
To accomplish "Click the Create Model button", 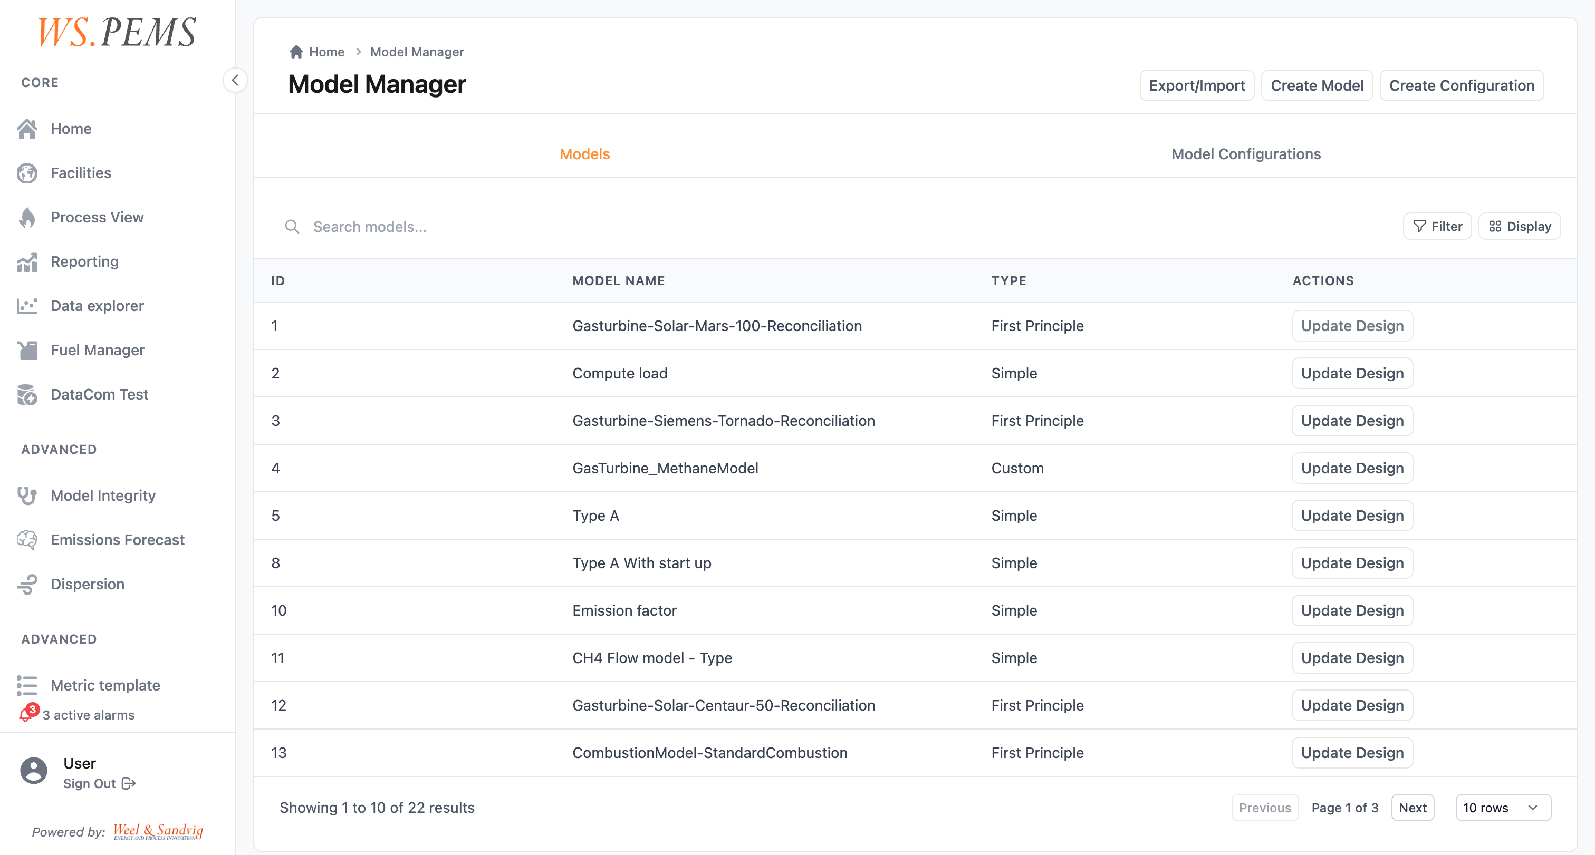I will [1317, 85].
